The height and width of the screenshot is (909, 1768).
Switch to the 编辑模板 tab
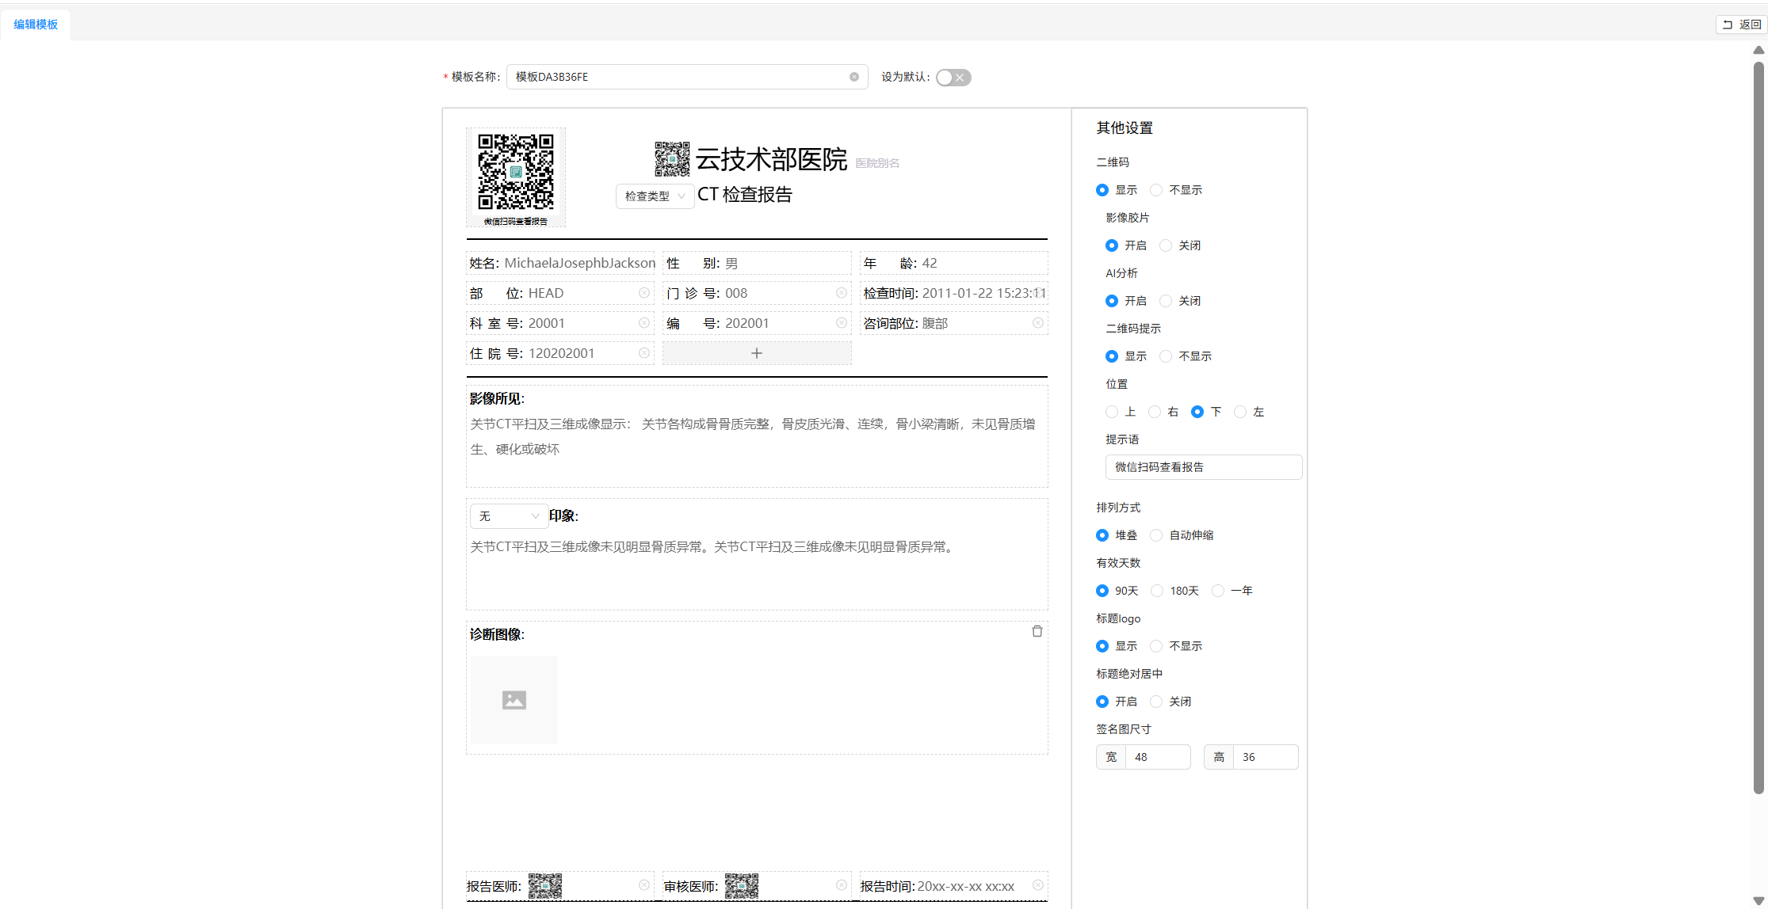[35, 25]
